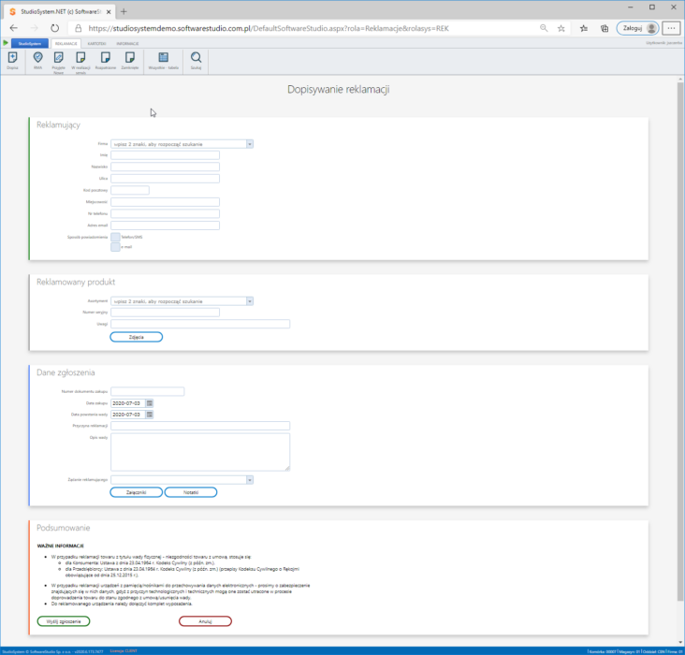The image size is (685, 655).
Task: Click inside the Opis wady text area
Action: point(200,452)
